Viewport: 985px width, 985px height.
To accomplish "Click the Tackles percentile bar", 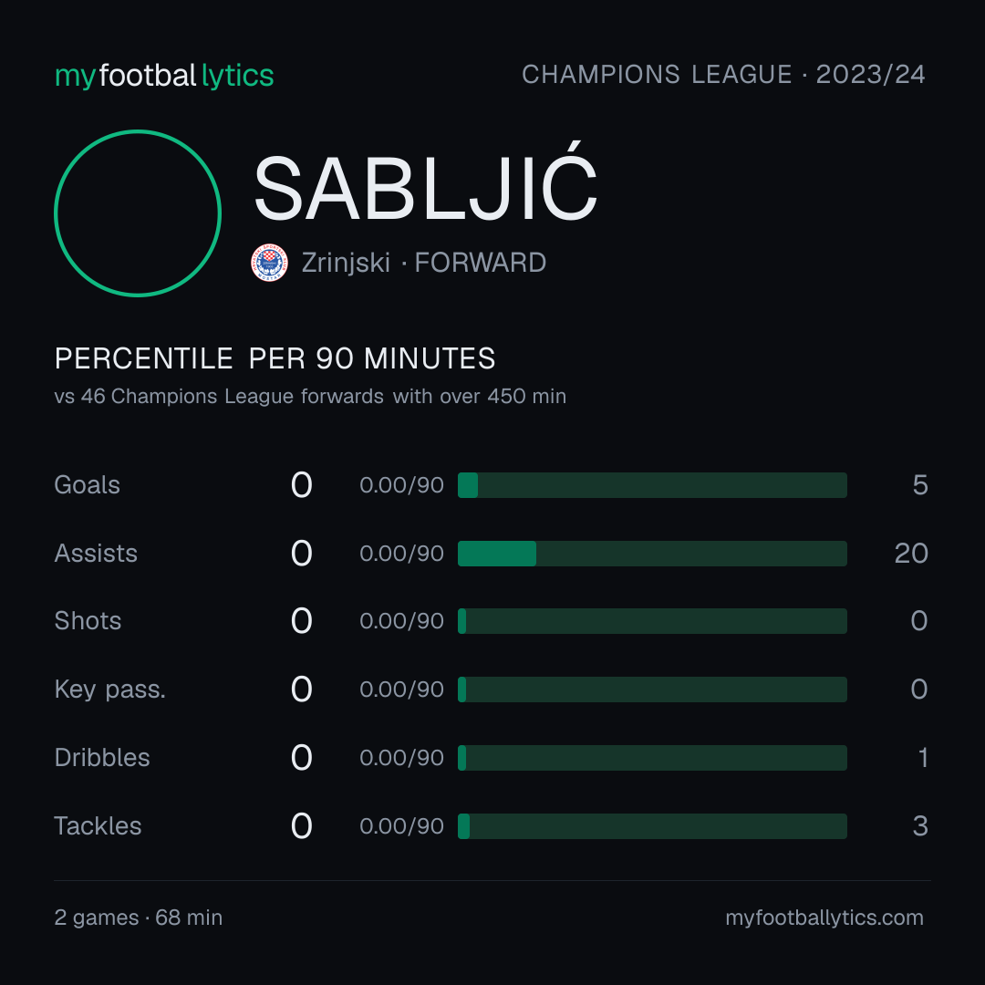I will (x=652, y=826).
